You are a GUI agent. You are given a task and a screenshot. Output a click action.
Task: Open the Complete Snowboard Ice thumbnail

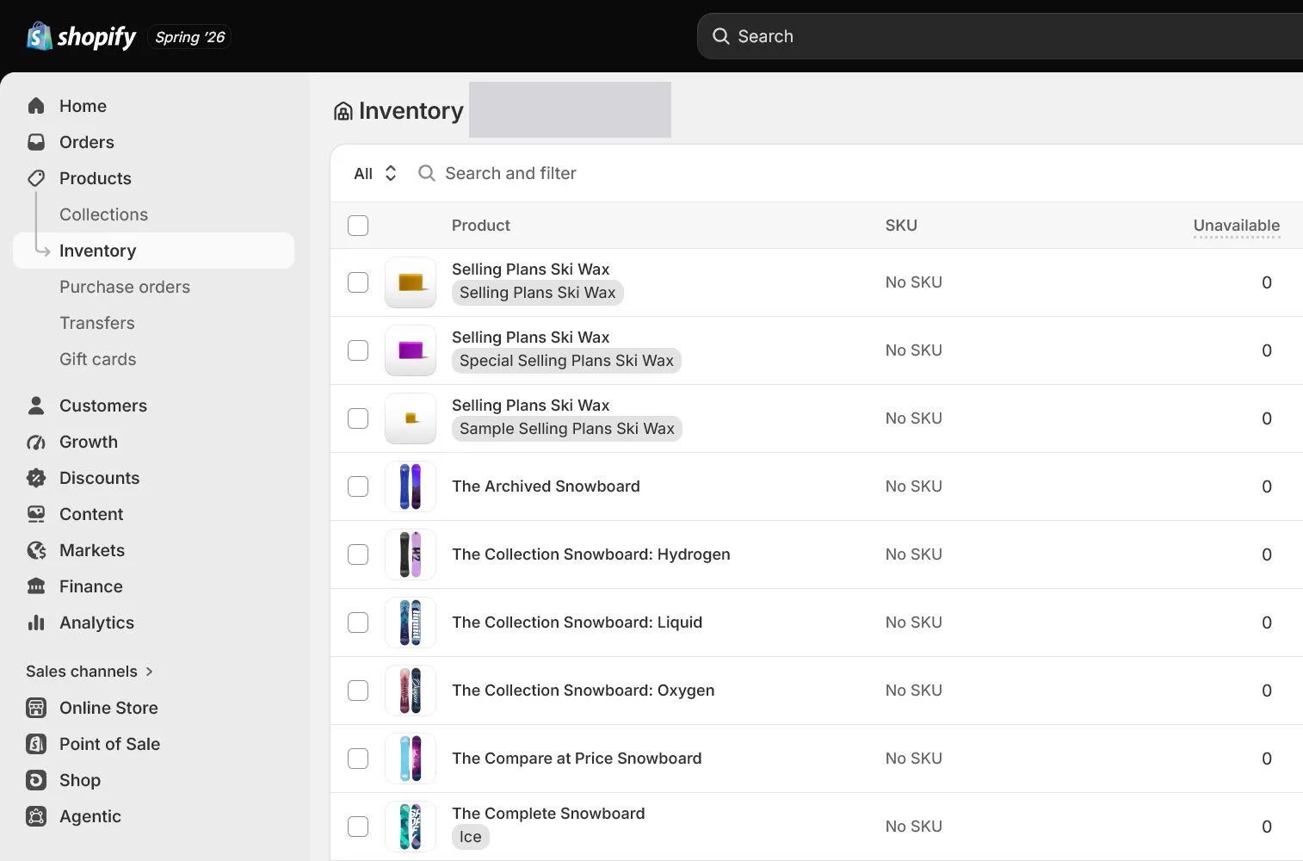(x=411, y=827)
